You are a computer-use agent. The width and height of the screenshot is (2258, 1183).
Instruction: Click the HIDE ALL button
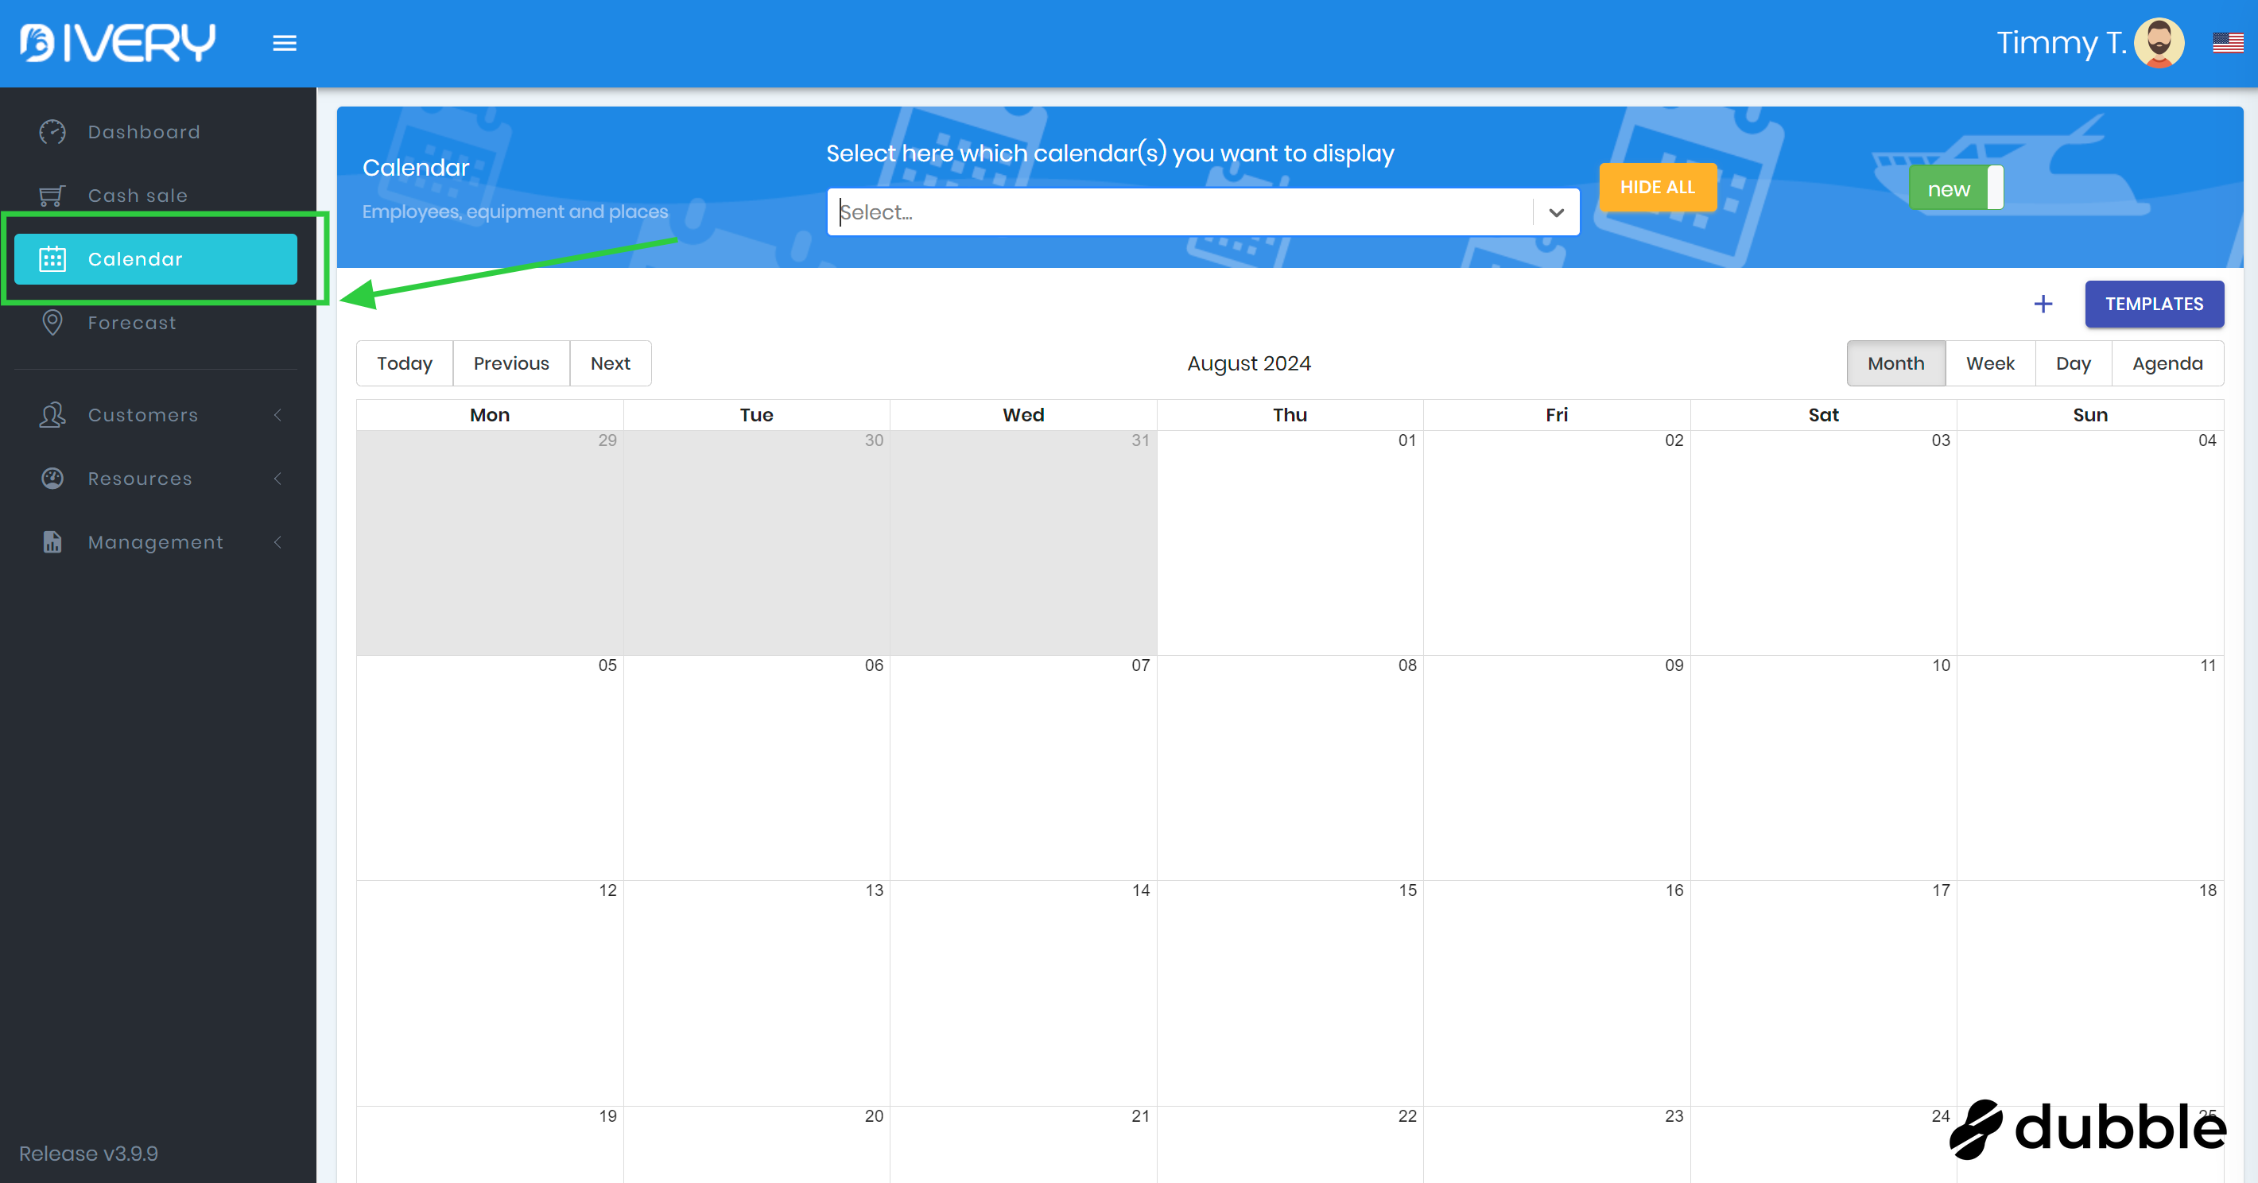tap(1657, 188)
